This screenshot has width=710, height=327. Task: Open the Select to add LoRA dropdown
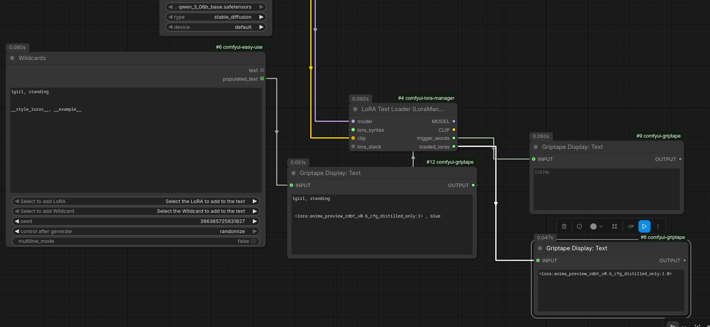pyautogui.click(x=136, y=202)
